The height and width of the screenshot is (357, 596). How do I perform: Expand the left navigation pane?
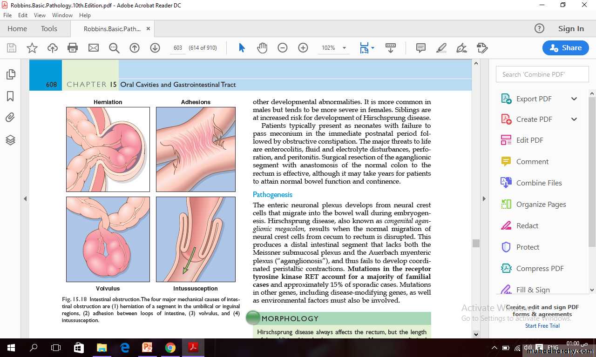click(x=25, y=199)
